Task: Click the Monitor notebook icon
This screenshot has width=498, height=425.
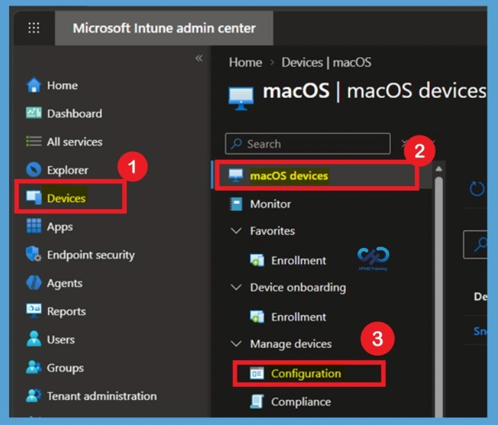Action: pyautogui.click(x=235, y=204)
